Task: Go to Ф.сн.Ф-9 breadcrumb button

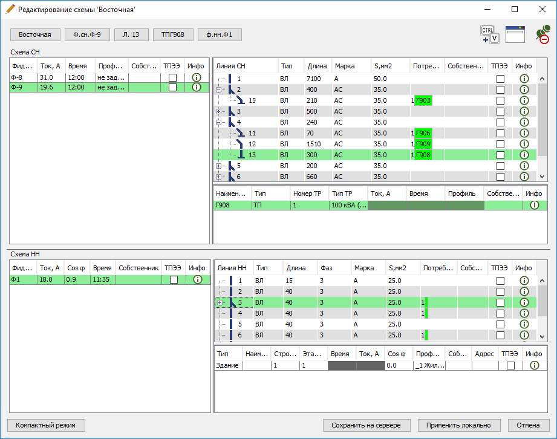Action: click(x=87, y=34)
